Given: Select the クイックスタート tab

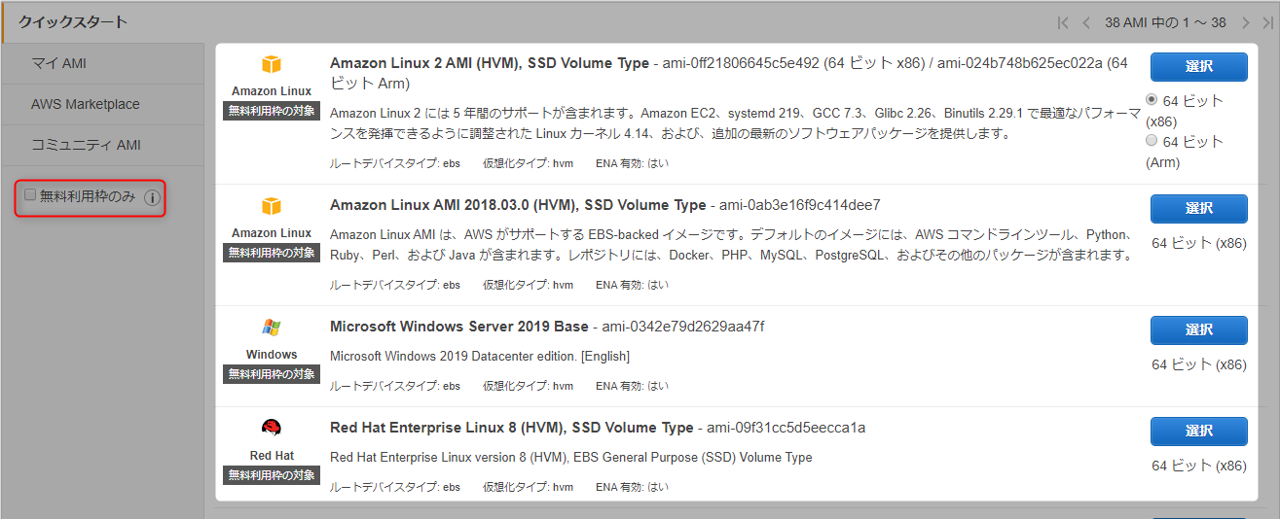Looking at the screenshot, I should point(73,21).
